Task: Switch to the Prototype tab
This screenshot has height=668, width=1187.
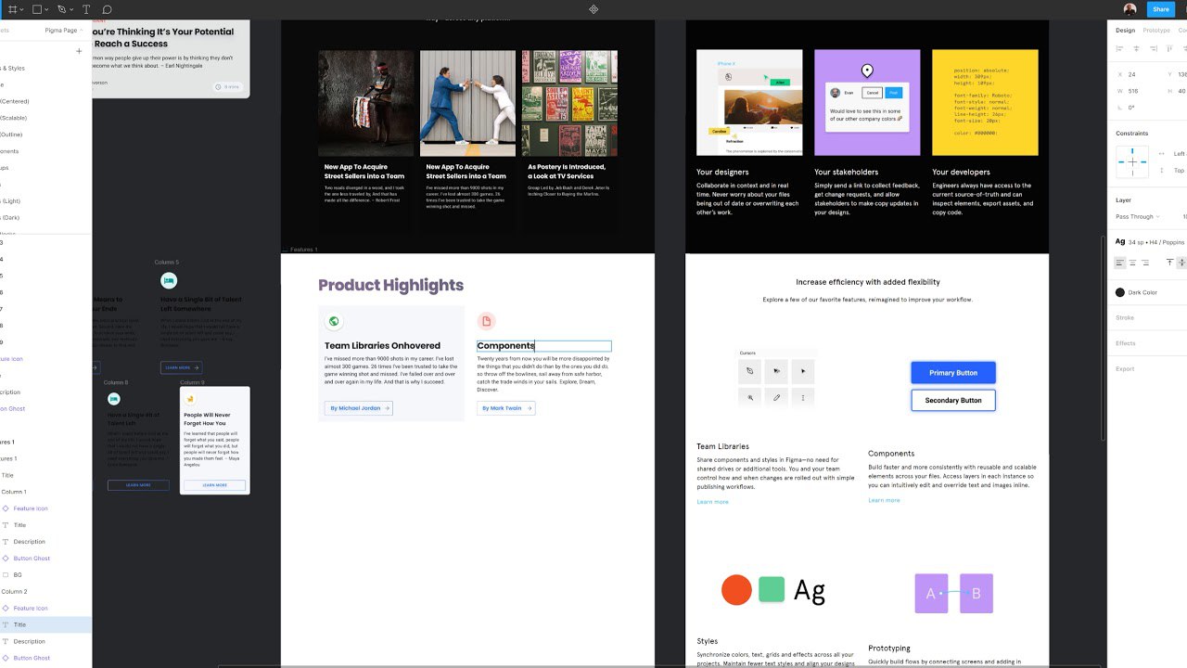Action: pos(1156,31)
